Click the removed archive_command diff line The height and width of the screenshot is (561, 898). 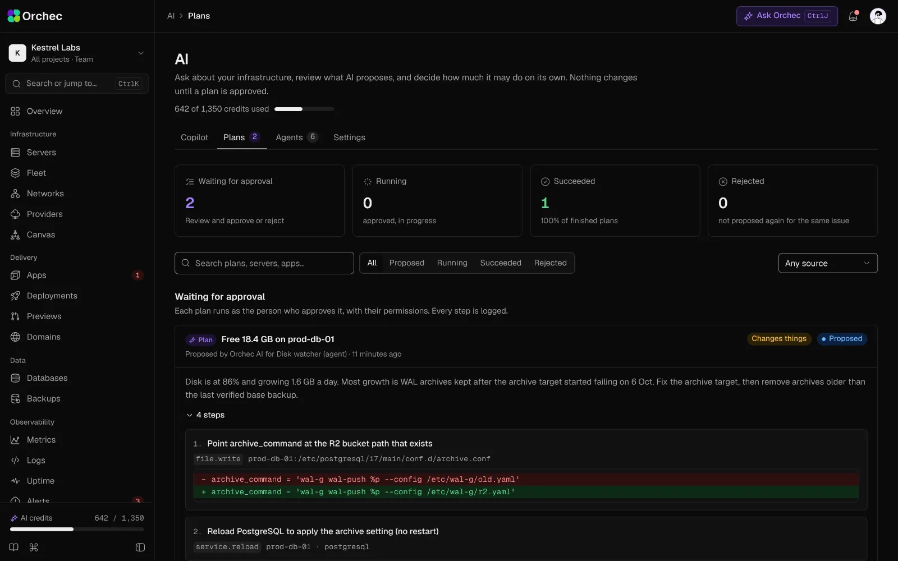(x=526, y=480)
